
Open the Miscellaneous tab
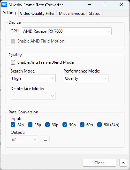click(x=72, y=14)
